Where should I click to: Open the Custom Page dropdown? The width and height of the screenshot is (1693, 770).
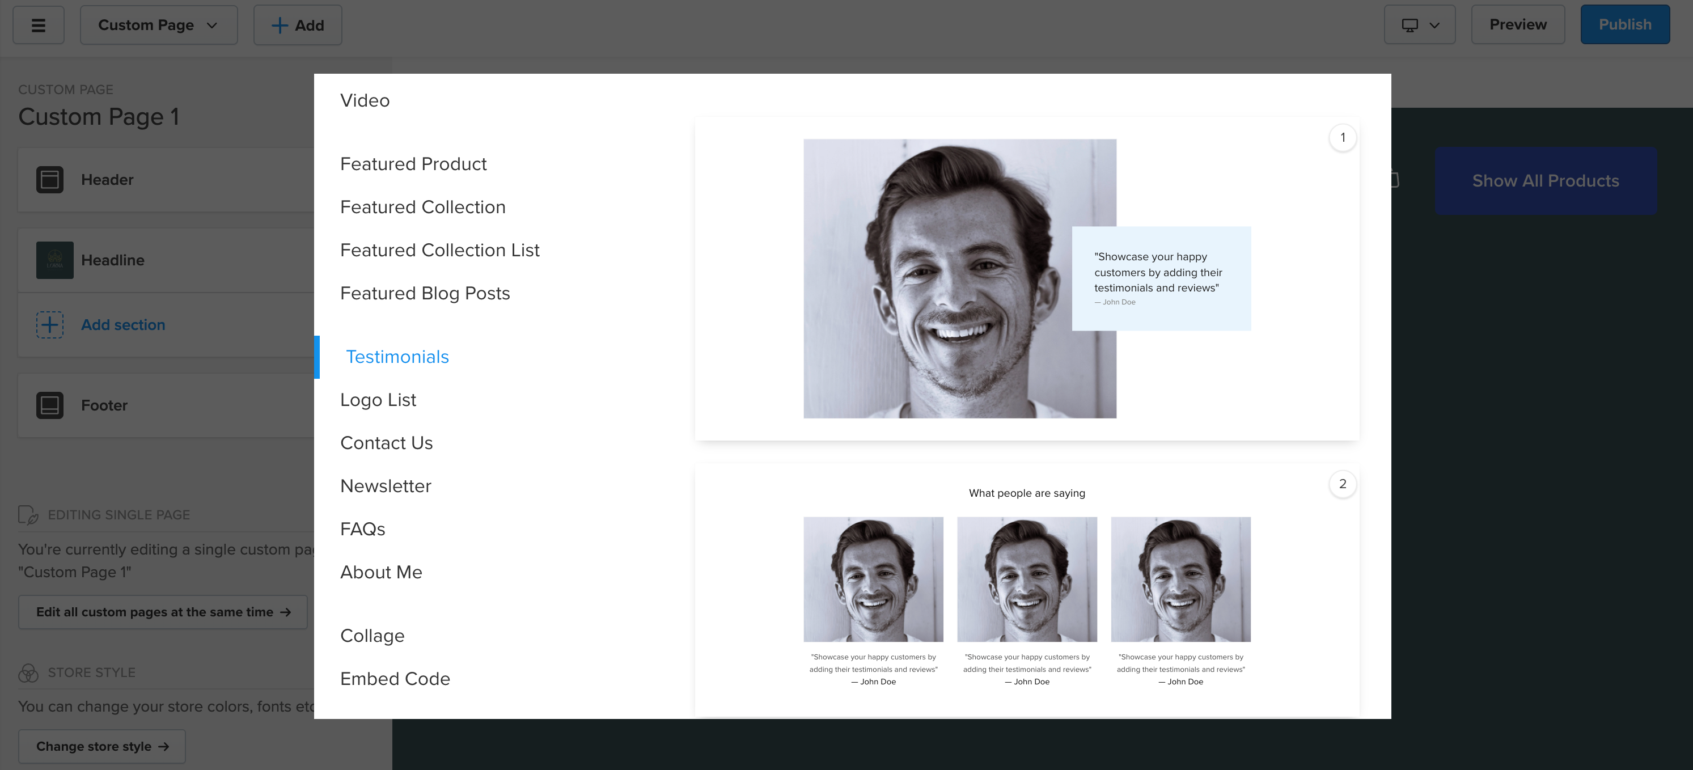pos(158,25)
